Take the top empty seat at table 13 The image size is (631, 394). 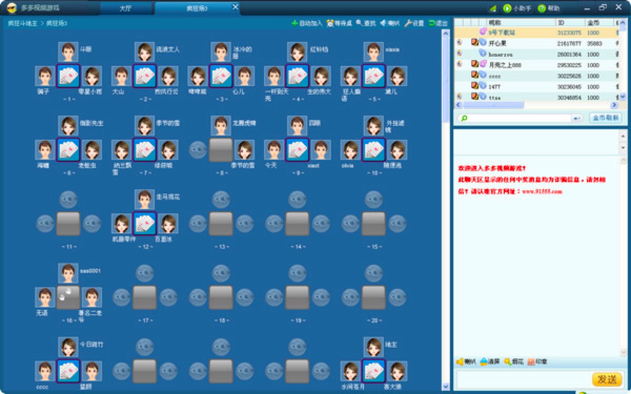[221, 200]
